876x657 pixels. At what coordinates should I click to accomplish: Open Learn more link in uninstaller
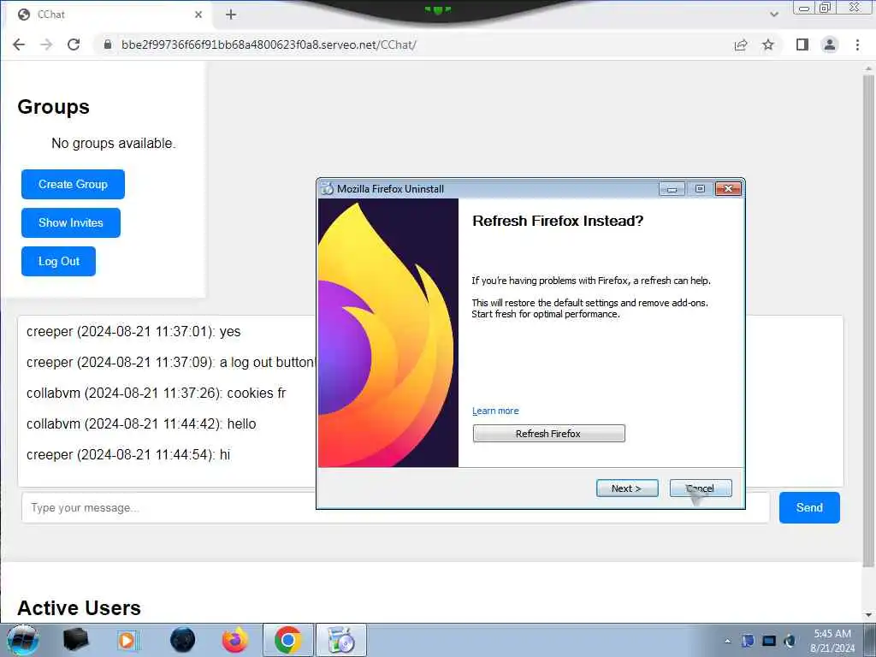tap(495, 411)
